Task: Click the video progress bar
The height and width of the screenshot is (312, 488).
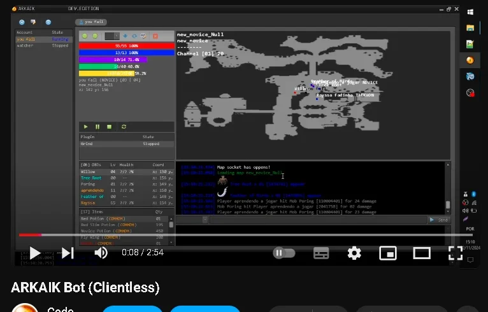Action: pyautogui.click(x=246, y=235)
